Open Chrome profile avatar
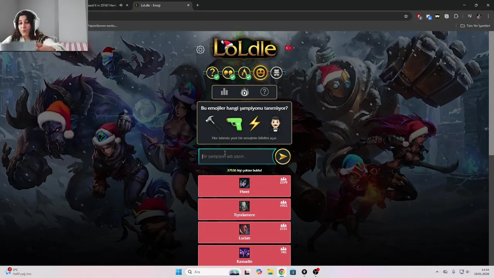Screen dimensions: 494x278 (479, 16)
